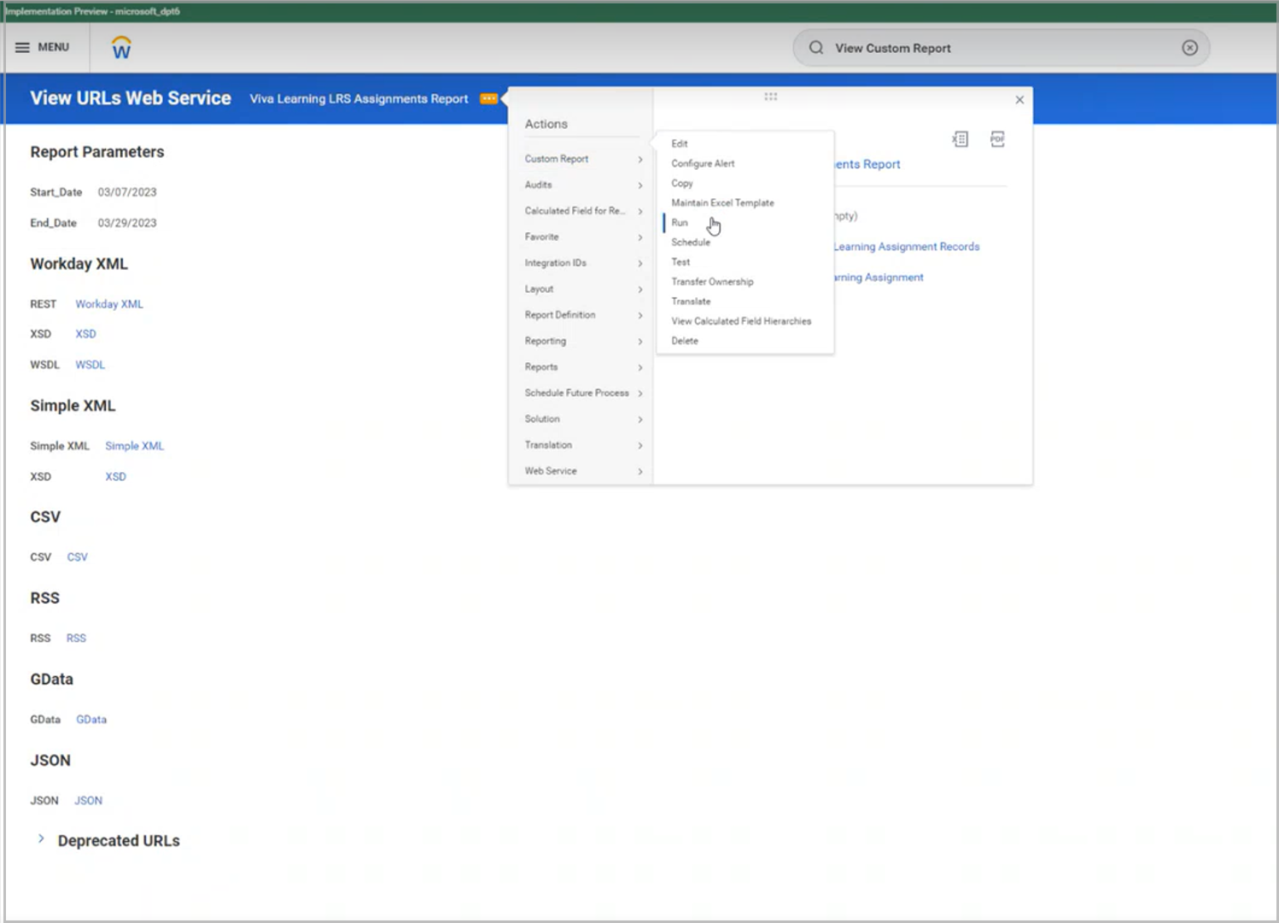Viewport: 1279px width, 923px height.
Task: Select Delete from the submenu
Action: pyautogui.click(x=685, y=341)
